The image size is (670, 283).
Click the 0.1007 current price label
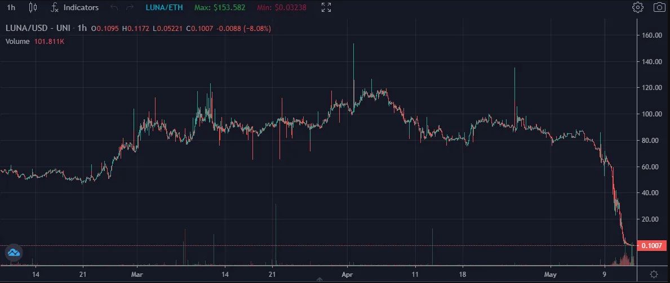tap(651, 245)
